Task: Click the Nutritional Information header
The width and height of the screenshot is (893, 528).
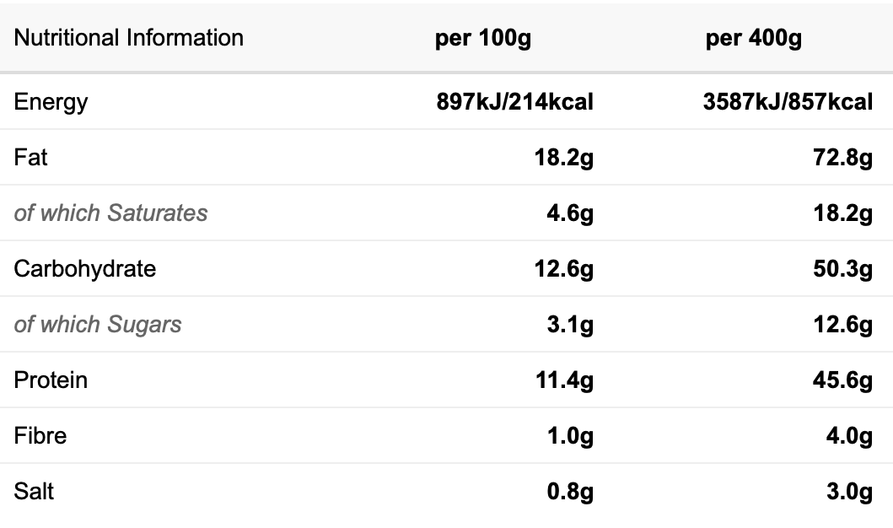Action: click(129, 38)
